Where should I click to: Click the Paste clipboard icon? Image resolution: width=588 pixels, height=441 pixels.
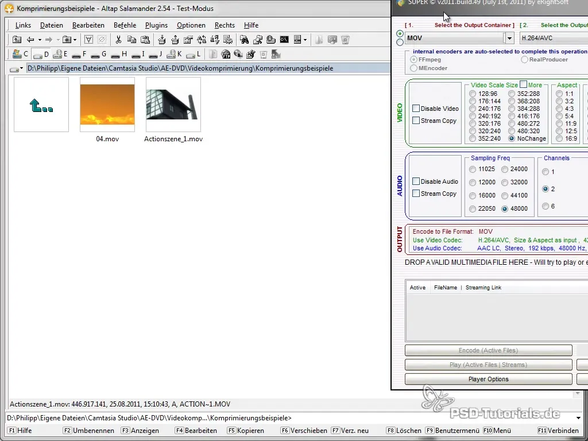pos(145,40)
